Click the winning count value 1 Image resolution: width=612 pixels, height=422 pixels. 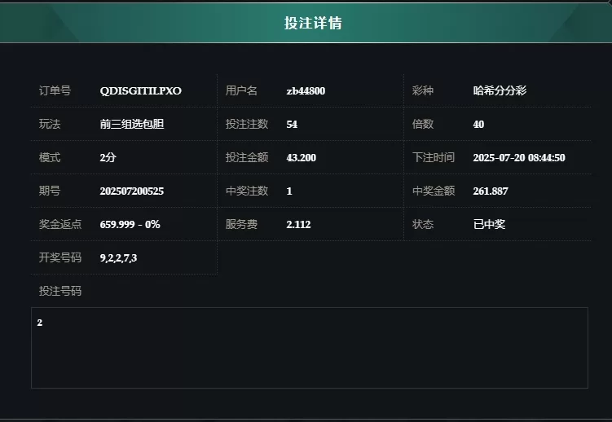pyautogui.click(x=289, y=191)
